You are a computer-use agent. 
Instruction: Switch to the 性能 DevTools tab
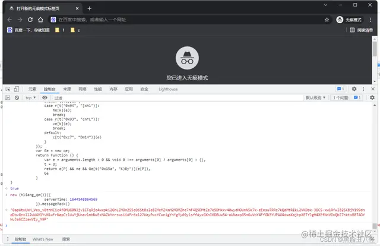(x=98, y=89)
